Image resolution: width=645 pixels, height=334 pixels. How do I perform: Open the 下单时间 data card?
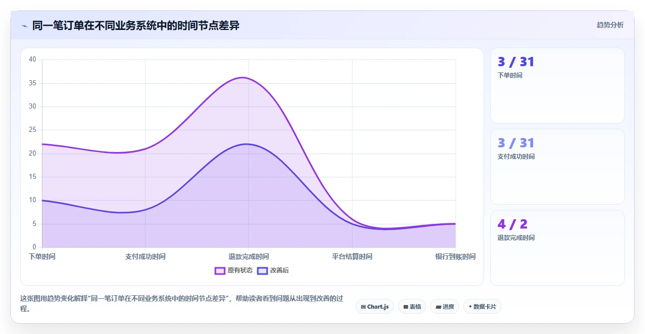(558, 86)
